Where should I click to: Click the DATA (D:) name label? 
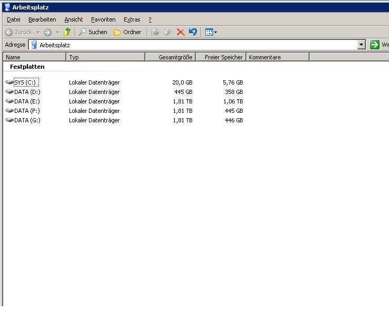coord(27,92)
